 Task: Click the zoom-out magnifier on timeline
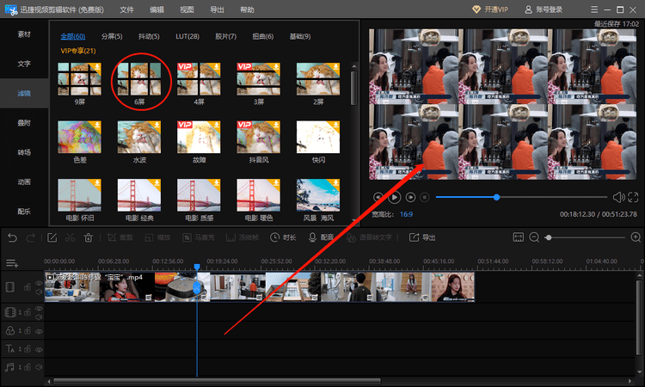pos(534,237)
